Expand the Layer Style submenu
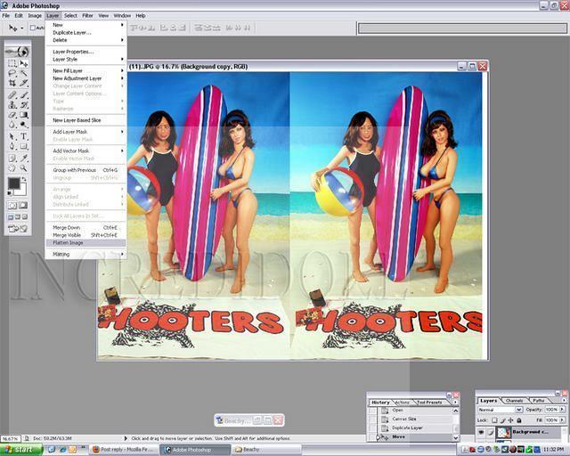Image resolution: width=570 pixels, height=456 pixels. (85, 60)
